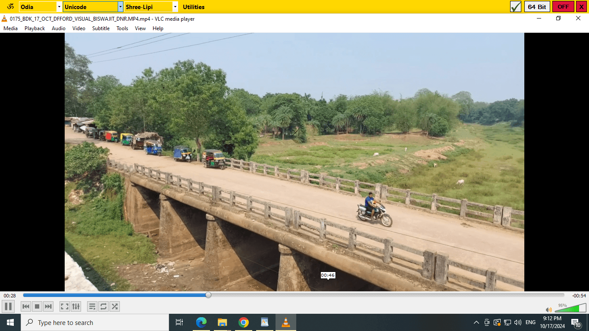Toggle the checkmark box in Shree-Lipi bar
589x331 pixels.
point(516,7)
